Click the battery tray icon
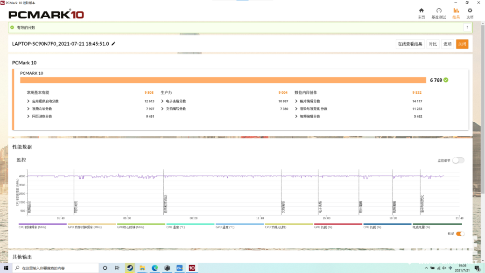 (432, 268)
